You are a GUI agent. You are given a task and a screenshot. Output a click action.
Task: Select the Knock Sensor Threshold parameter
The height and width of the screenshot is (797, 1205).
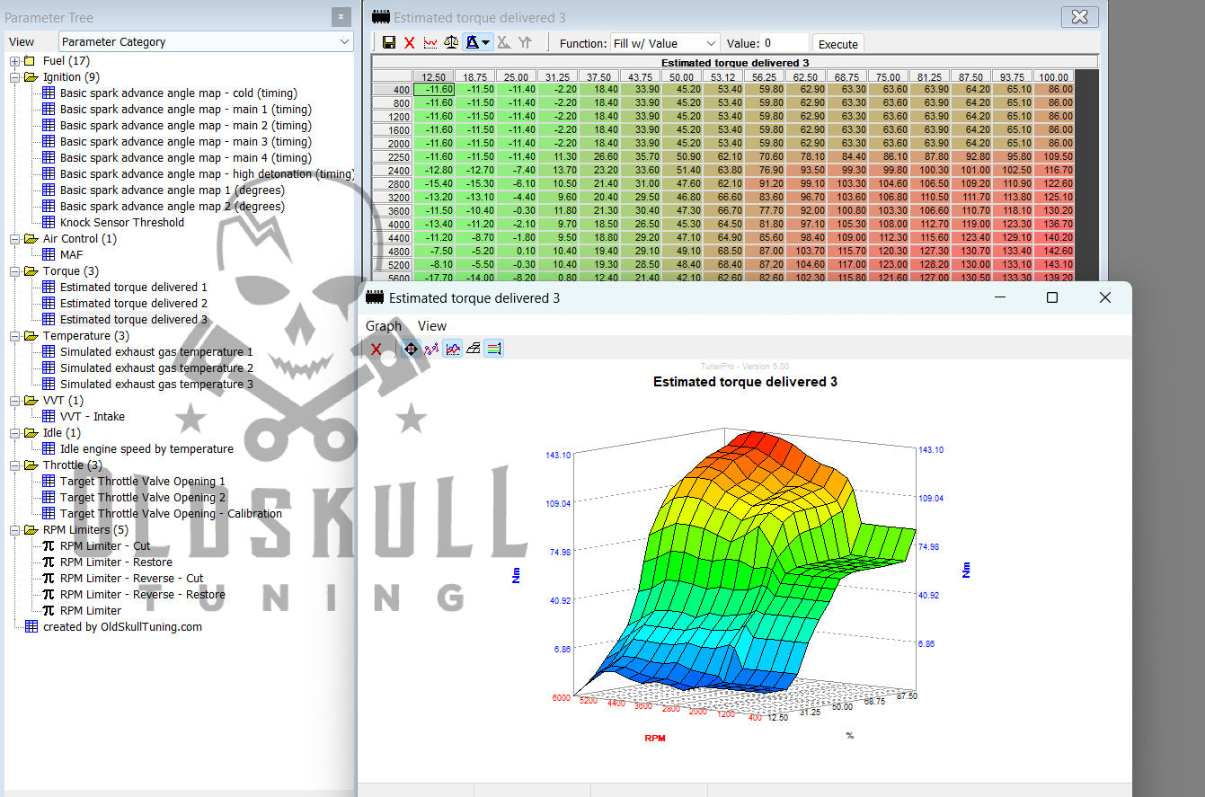tap(121, 223)
